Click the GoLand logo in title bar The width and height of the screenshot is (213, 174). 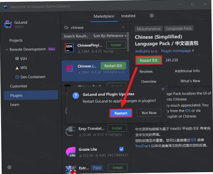point(5,6)
